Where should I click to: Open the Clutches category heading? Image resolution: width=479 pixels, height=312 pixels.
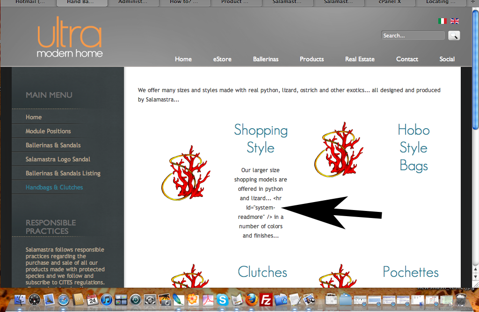pos(262,272)
